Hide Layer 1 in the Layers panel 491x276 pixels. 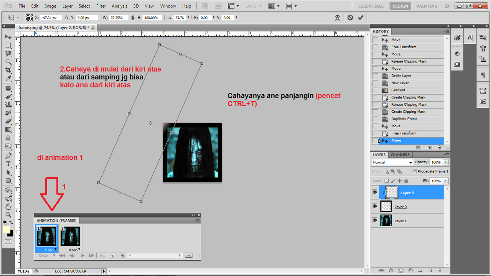[374, 220]
